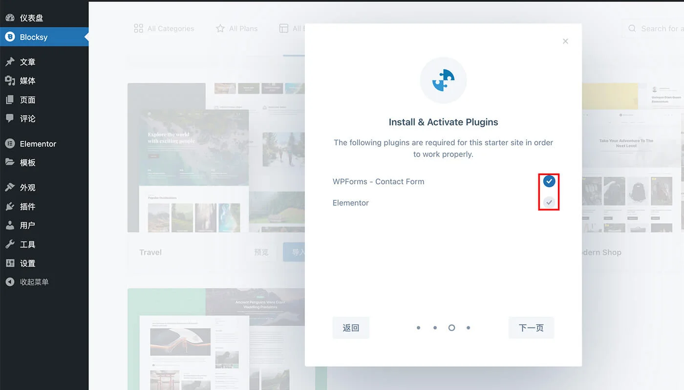The image size is (684, 390).
Task: Click the Elementor circle icon
Action: pos(10,144)
